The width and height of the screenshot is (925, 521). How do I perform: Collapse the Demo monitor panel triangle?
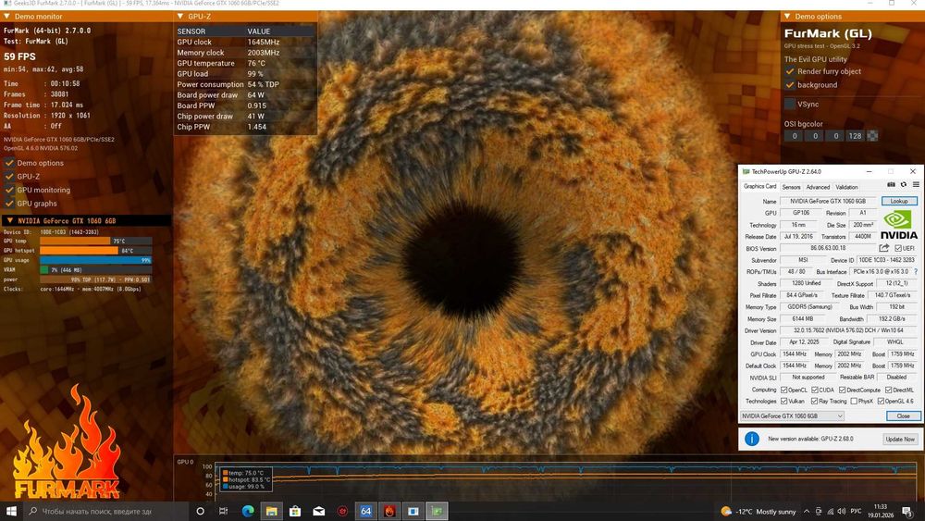(7, 17)
